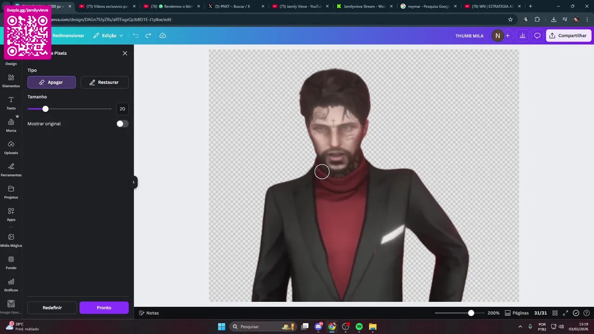Open the Marca sidebar section
The height and width of the screenshot is (334, 594).
coord(11,125)
